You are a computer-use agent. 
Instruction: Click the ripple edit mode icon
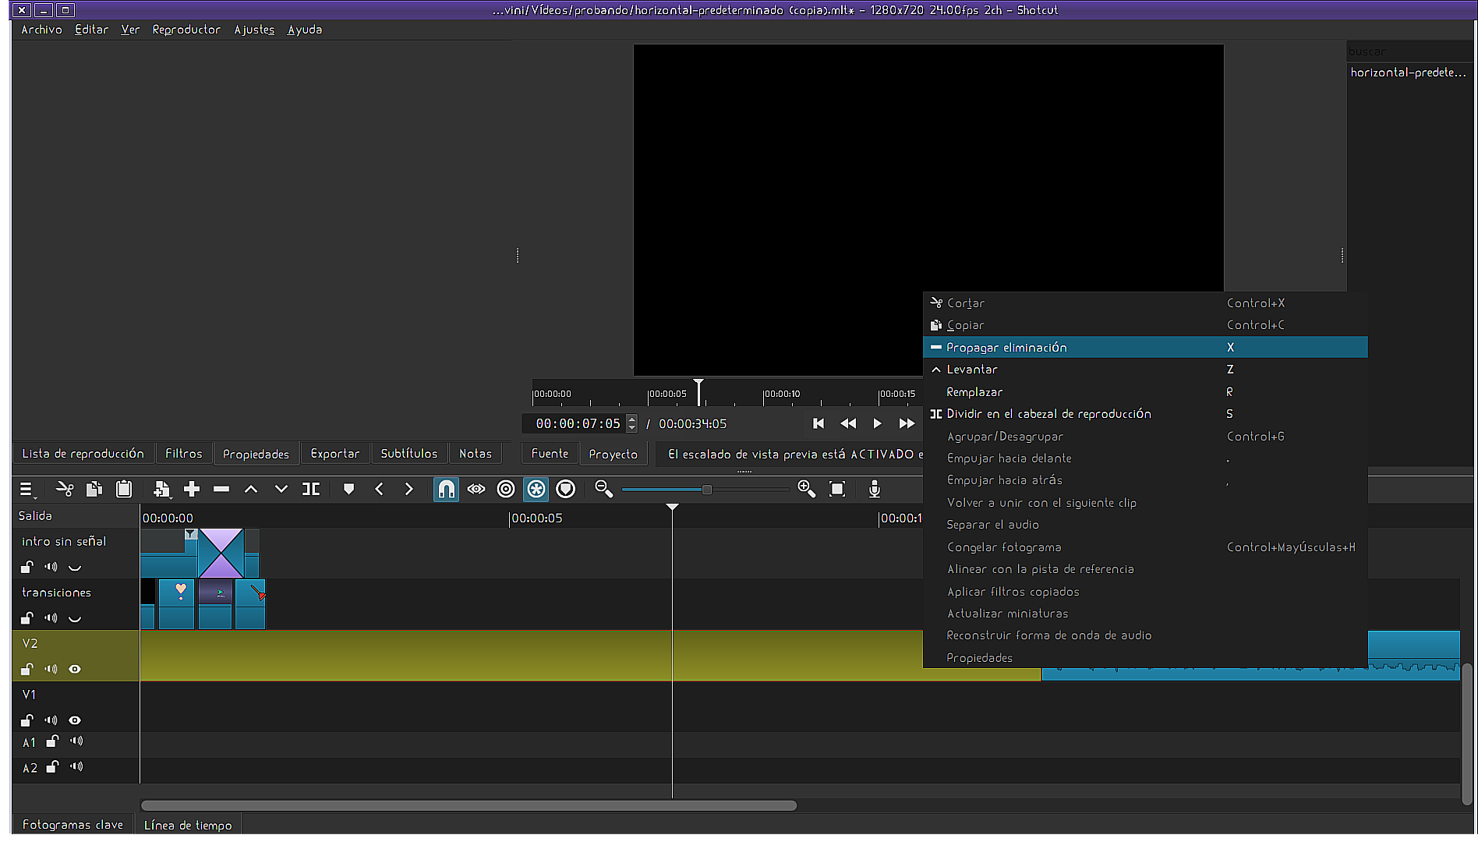click(x=506, y=489)
